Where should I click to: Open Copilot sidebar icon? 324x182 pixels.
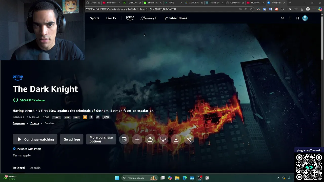(320, 9)
